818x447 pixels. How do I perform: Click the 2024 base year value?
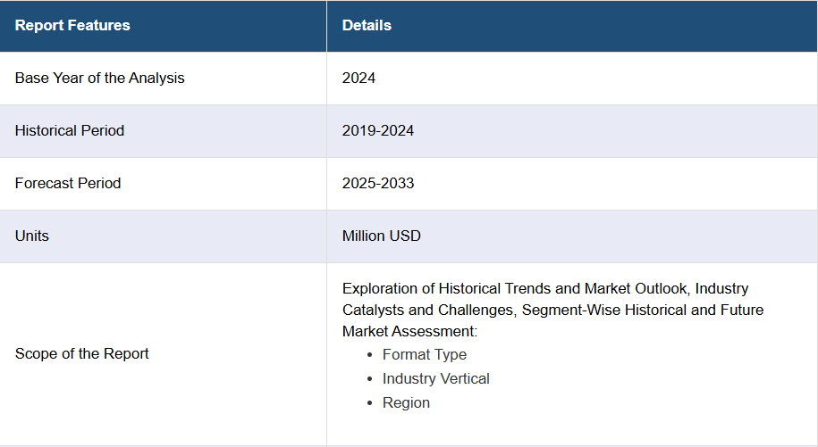(x=358, y=78)
